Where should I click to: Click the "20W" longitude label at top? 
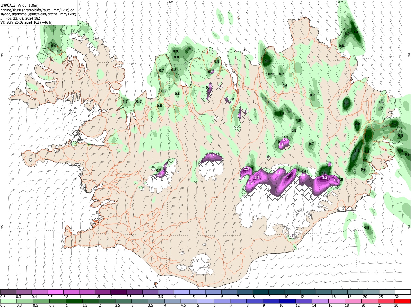point(171,2)
